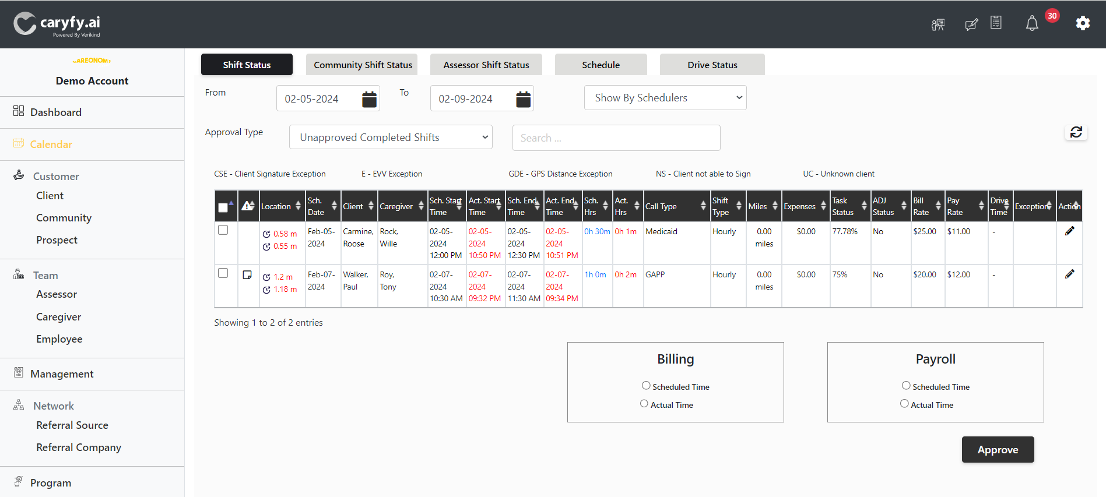Screen dimensions: 1106x497
Task: Open the notes edit icon in header
Action: click(x=971, y=24)
